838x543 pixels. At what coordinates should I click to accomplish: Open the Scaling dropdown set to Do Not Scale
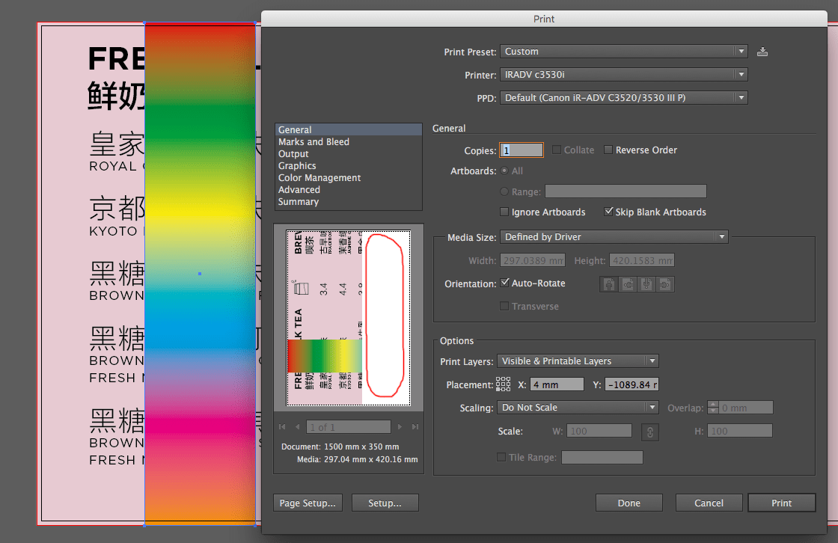[578, 407]
